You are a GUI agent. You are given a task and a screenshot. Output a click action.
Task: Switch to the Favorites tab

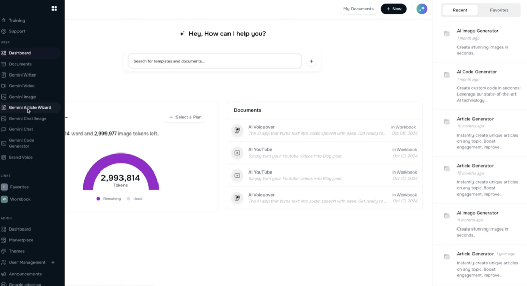coord(499,10)
